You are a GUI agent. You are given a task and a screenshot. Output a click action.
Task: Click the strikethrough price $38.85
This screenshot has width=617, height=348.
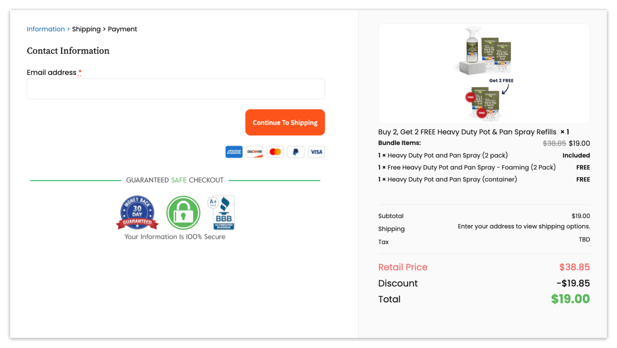tap(554, 143)
